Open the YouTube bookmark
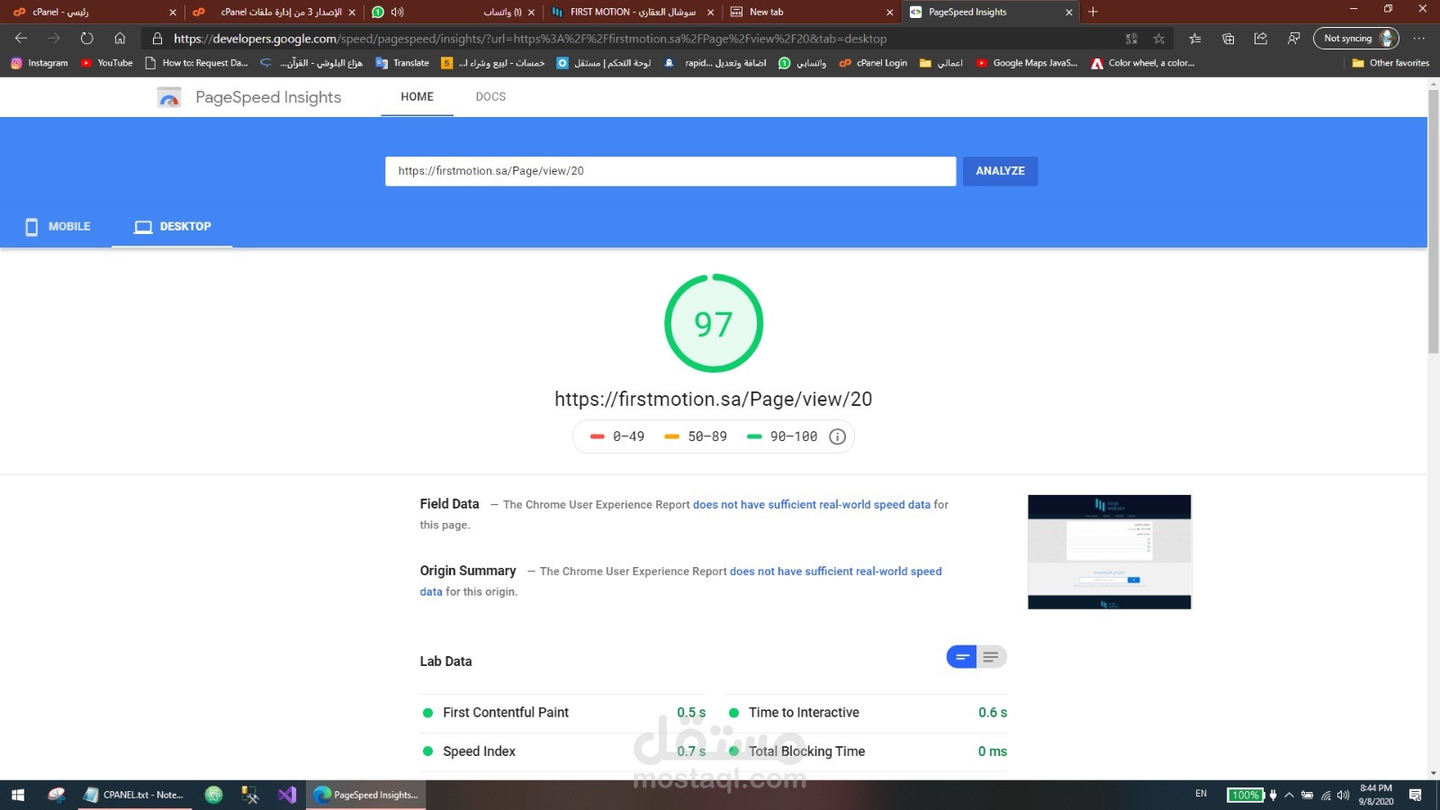The width and height of the screenshot is (1440, 810). point(106,63)
